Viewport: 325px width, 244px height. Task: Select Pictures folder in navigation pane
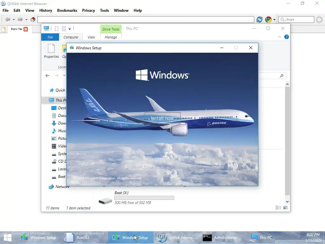(x=59, y=139)
